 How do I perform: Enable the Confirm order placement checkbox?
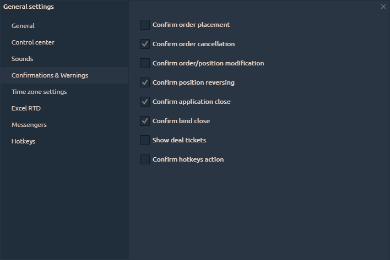[145, 25]
